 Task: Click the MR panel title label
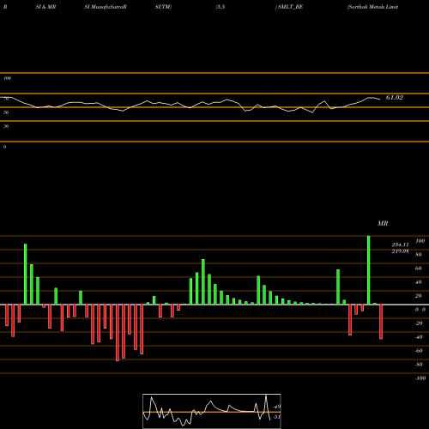(x=383, y=223)
